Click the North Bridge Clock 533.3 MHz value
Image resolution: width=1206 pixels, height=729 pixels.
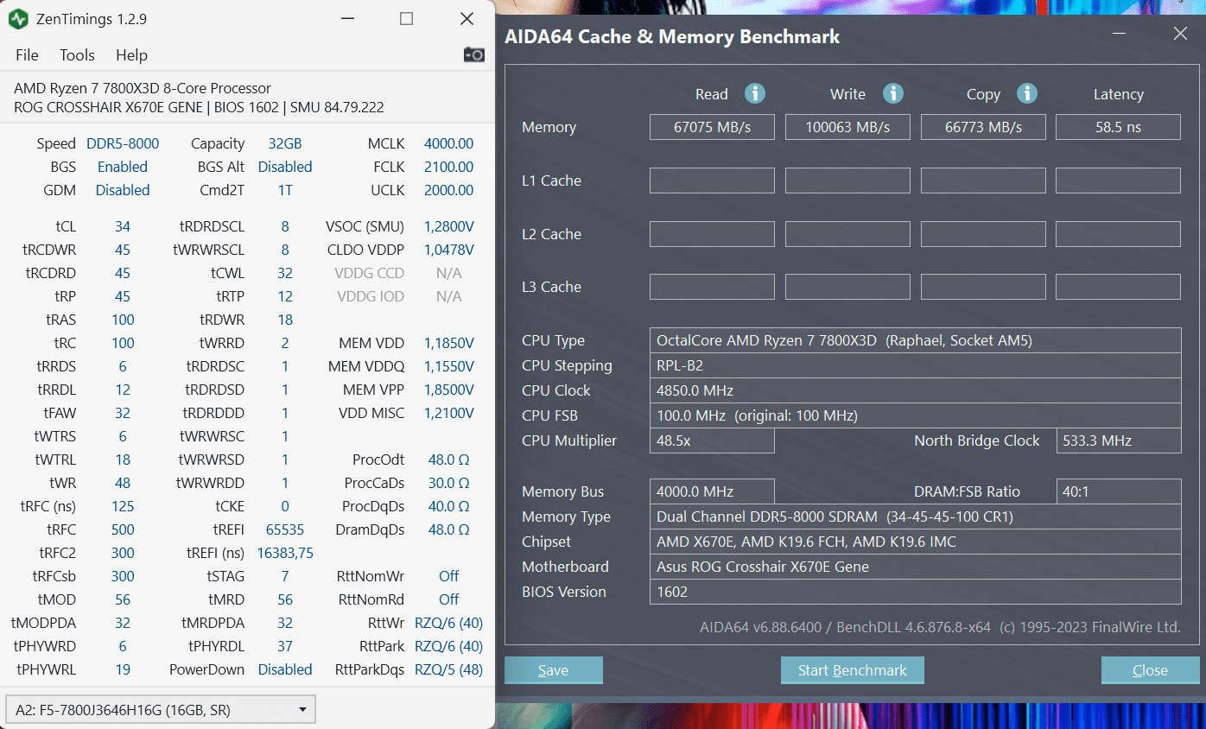1118,441
